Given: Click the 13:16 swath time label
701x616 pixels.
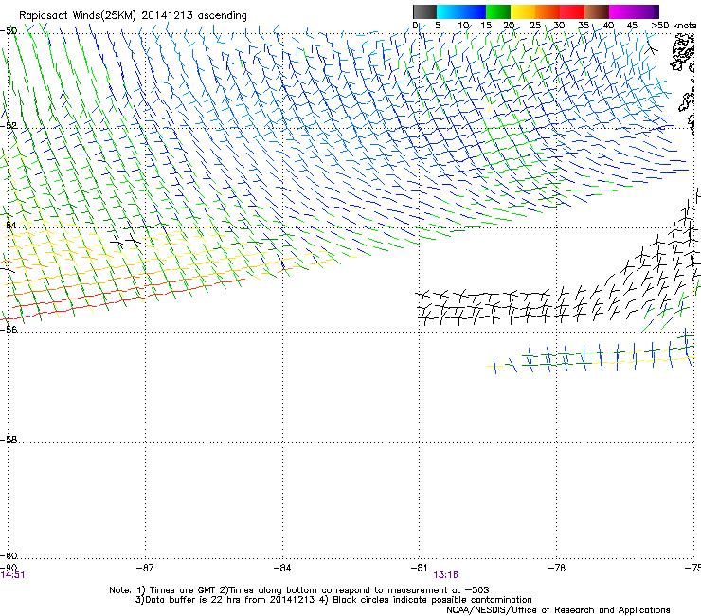Looking at the screenshot, I should pos(445,575).
